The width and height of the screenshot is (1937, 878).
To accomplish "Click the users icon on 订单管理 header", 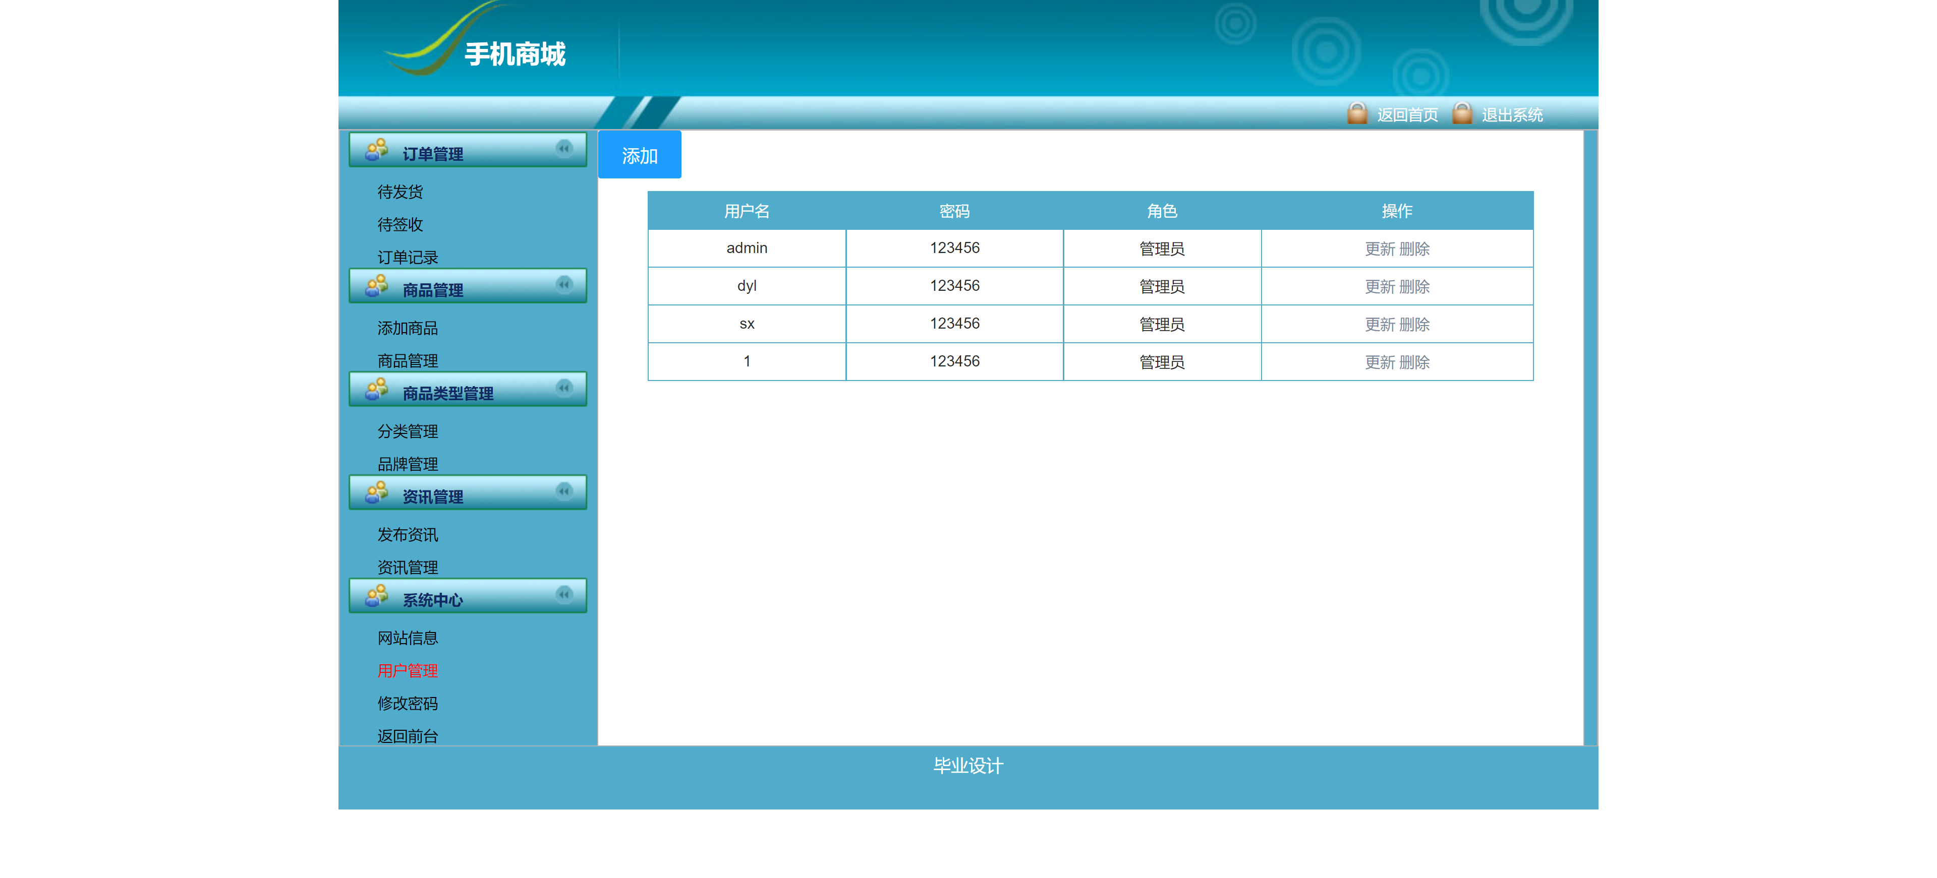I will coord(376,150).
